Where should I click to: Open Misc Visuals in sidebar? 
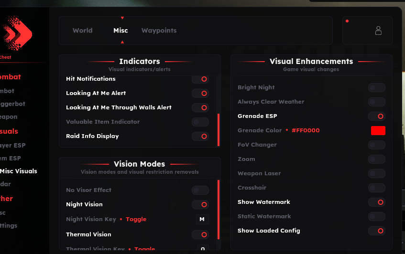(19, 171)
